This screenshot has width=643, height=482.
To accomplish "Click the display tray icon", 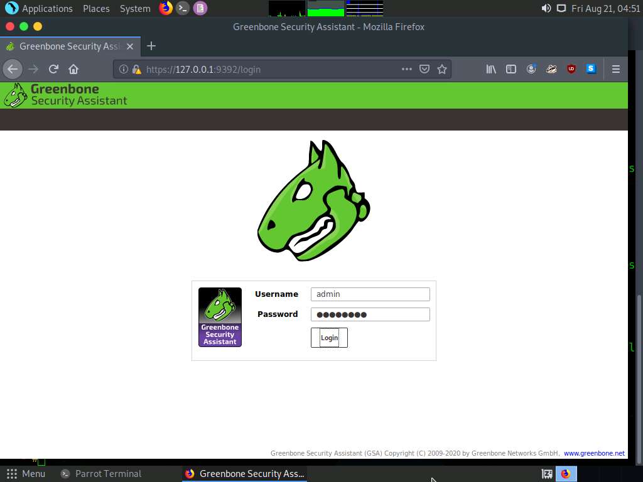I will click(561, 8).
